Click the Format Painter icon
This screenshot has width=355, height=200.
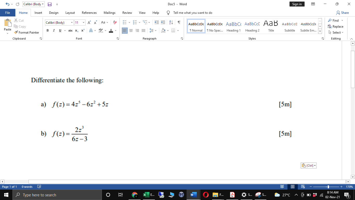pyautogui.click(x=16, y=32)
